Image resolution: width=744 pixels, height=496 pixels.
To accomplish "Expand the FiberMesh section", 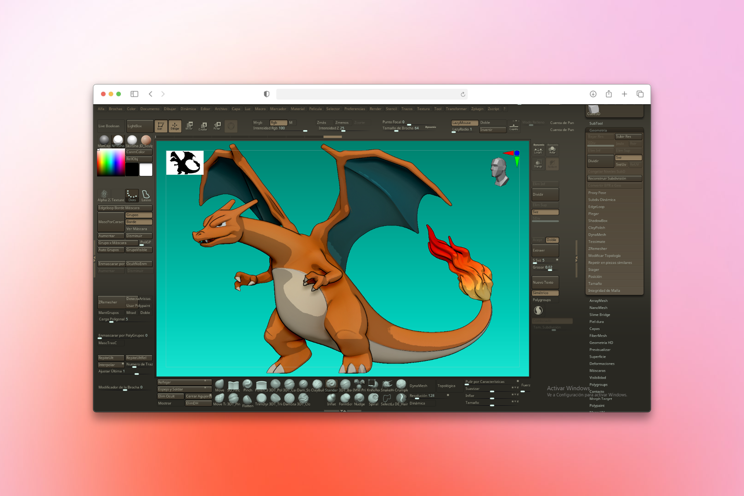I will pyautogui.click(x=598, y=336).
